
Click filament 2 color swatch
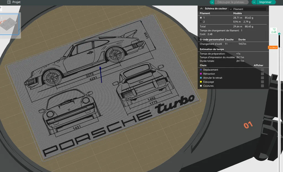coord(201,22)
